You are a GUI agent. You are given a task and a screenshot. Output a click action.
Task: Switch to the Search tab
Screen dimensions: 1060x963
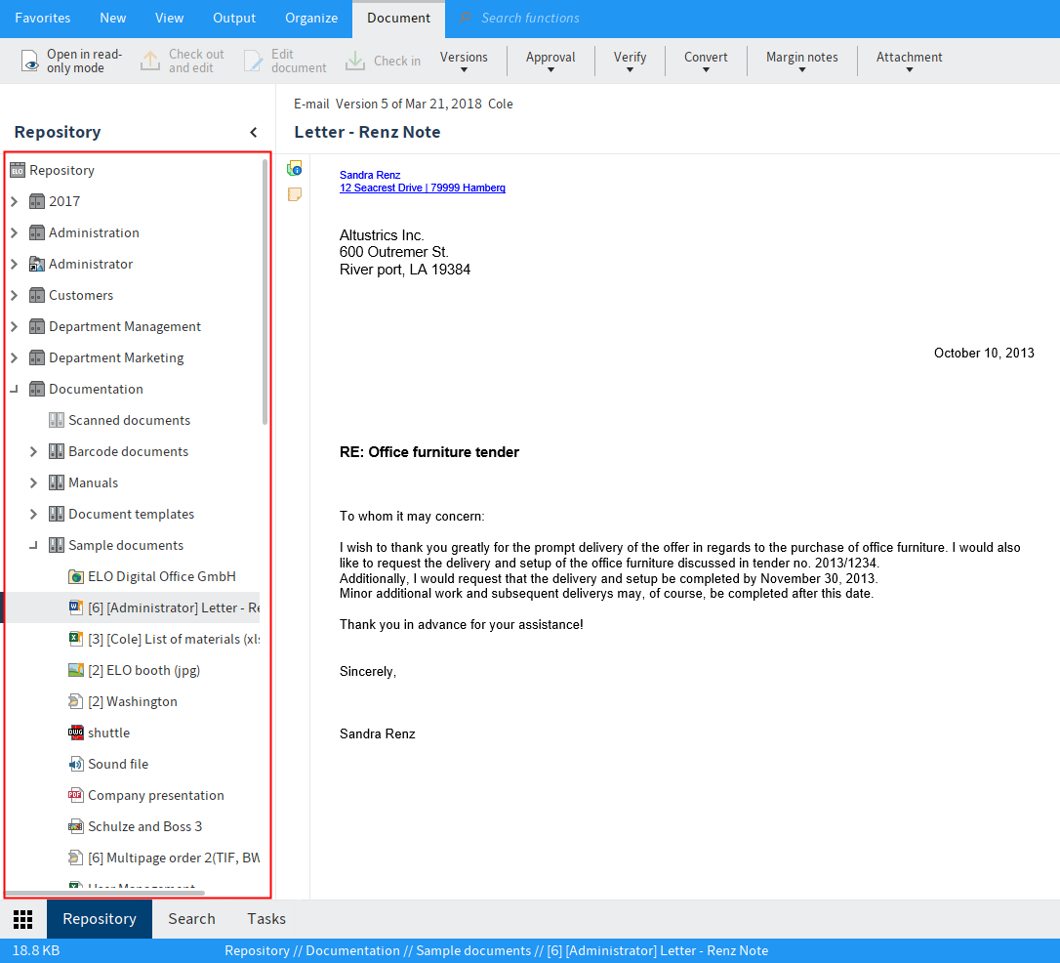(x=191, y=919)
